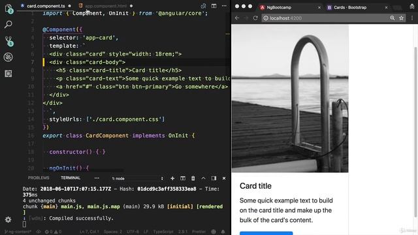Click TypeScript language mode in status bar
The image size is (418, 235).
click(x=163, y=232)
